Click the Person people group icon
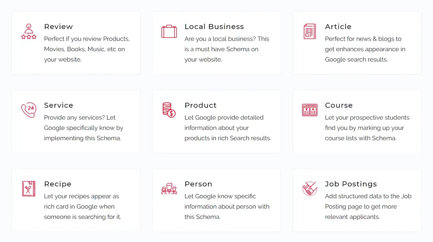 [x=169, y=189]
